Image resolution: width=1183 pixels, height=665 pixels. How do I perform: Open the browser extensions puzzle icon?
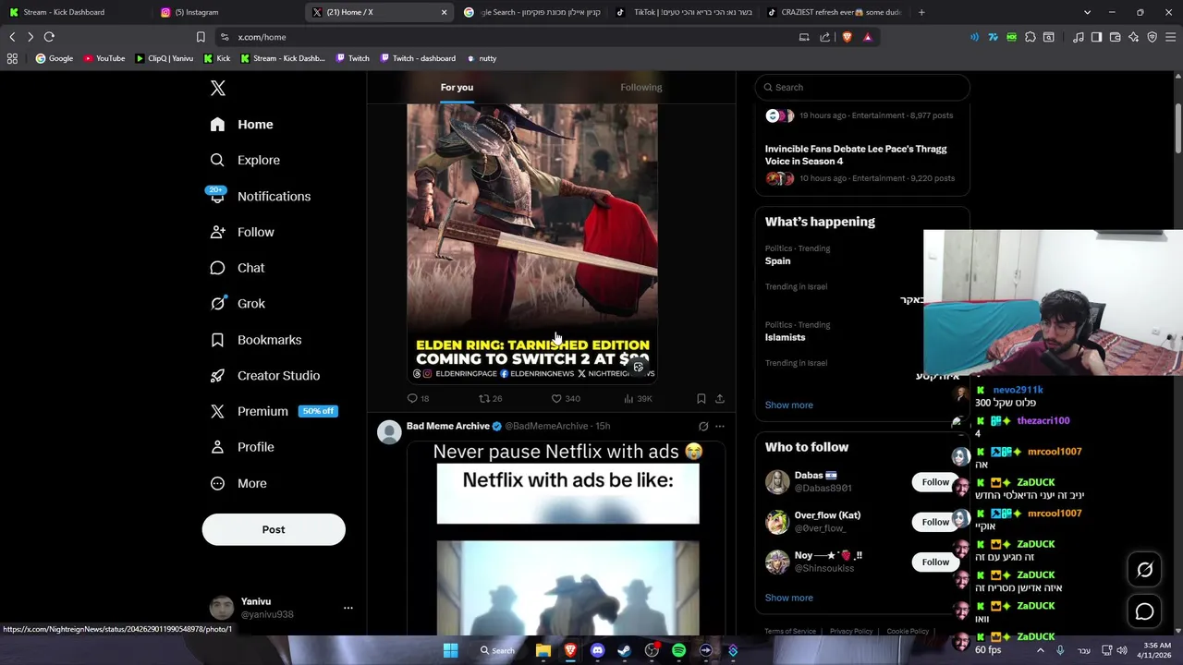click(1031, 37)
